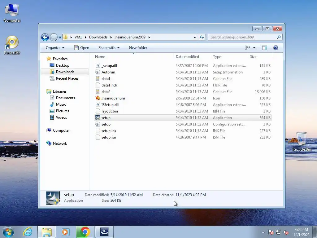Select Downloads in the address path

[x=98, y=37]
